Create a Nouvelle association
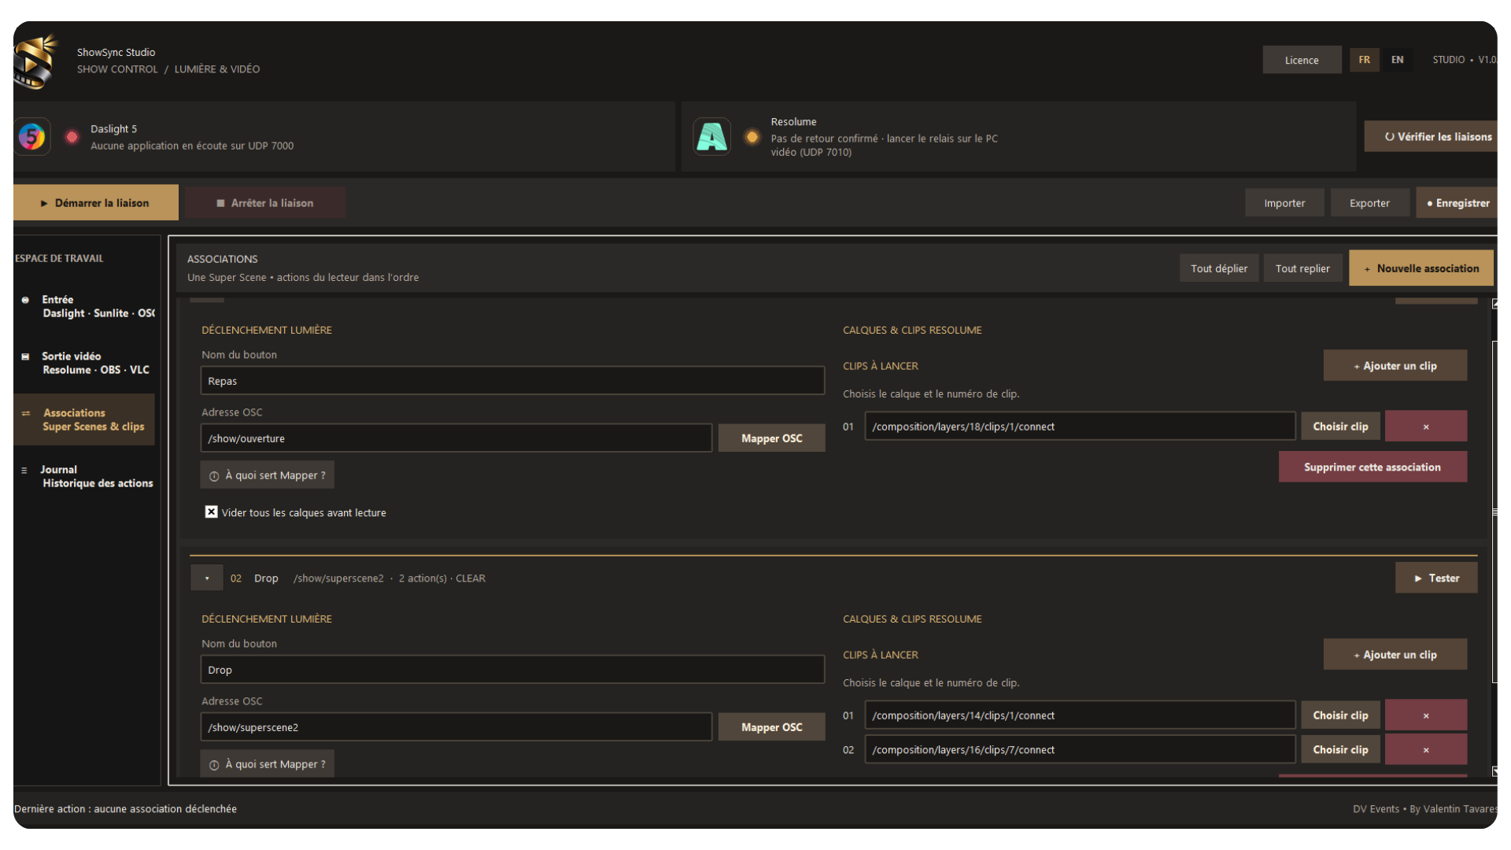 click(1420, 268)
